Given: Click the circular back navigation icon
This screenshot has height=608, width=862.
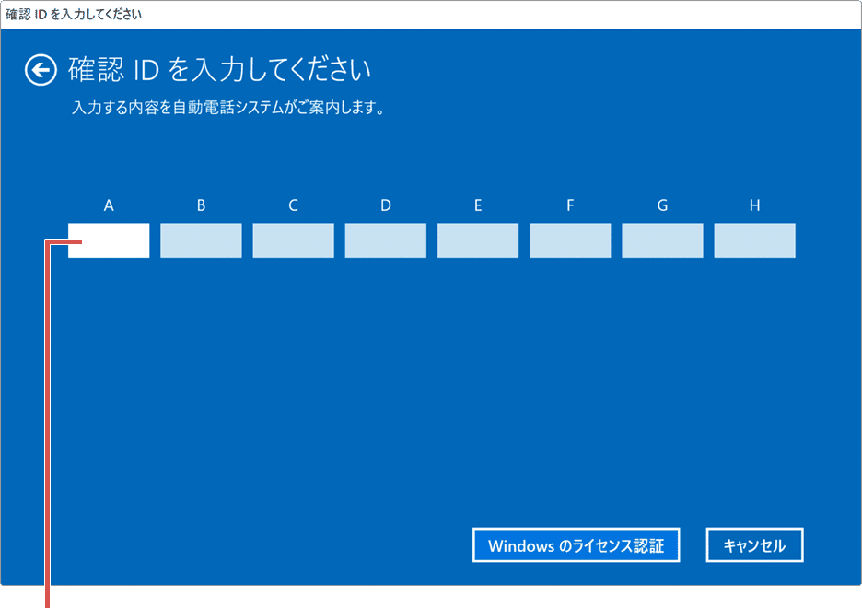Looking at the screenshot, I should (x=42, y=70).
